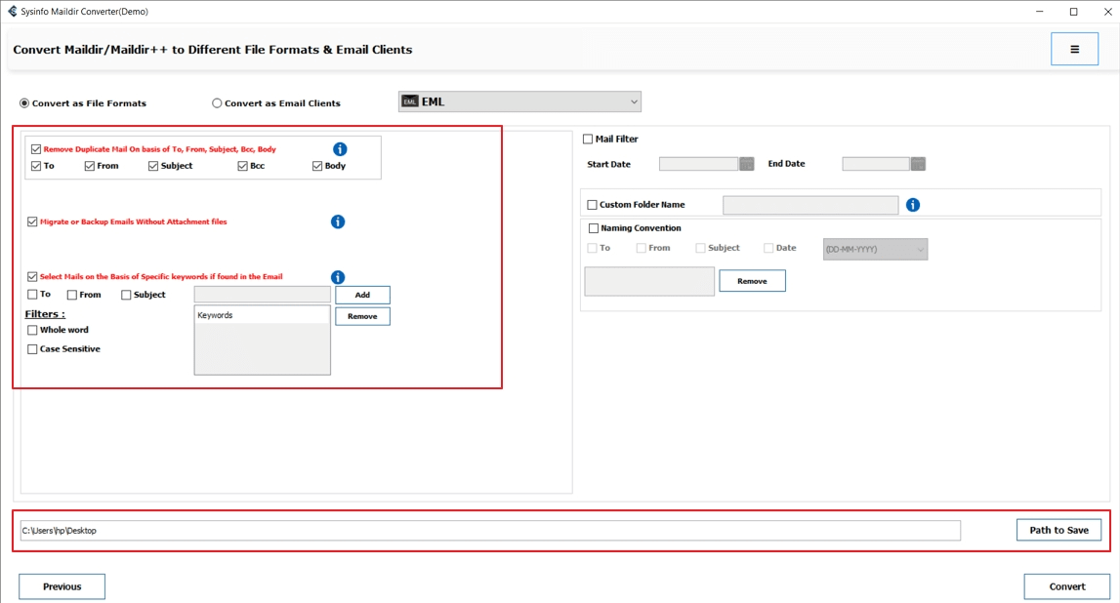Click the Add keyword button
This screenshot has width=1120, height=603.
(x=363, y=295)
